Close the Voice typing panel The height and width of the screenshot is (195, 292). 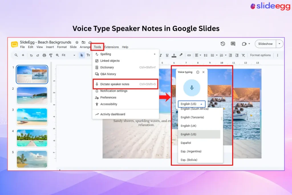pyautogui.click(x=203, y=72)
